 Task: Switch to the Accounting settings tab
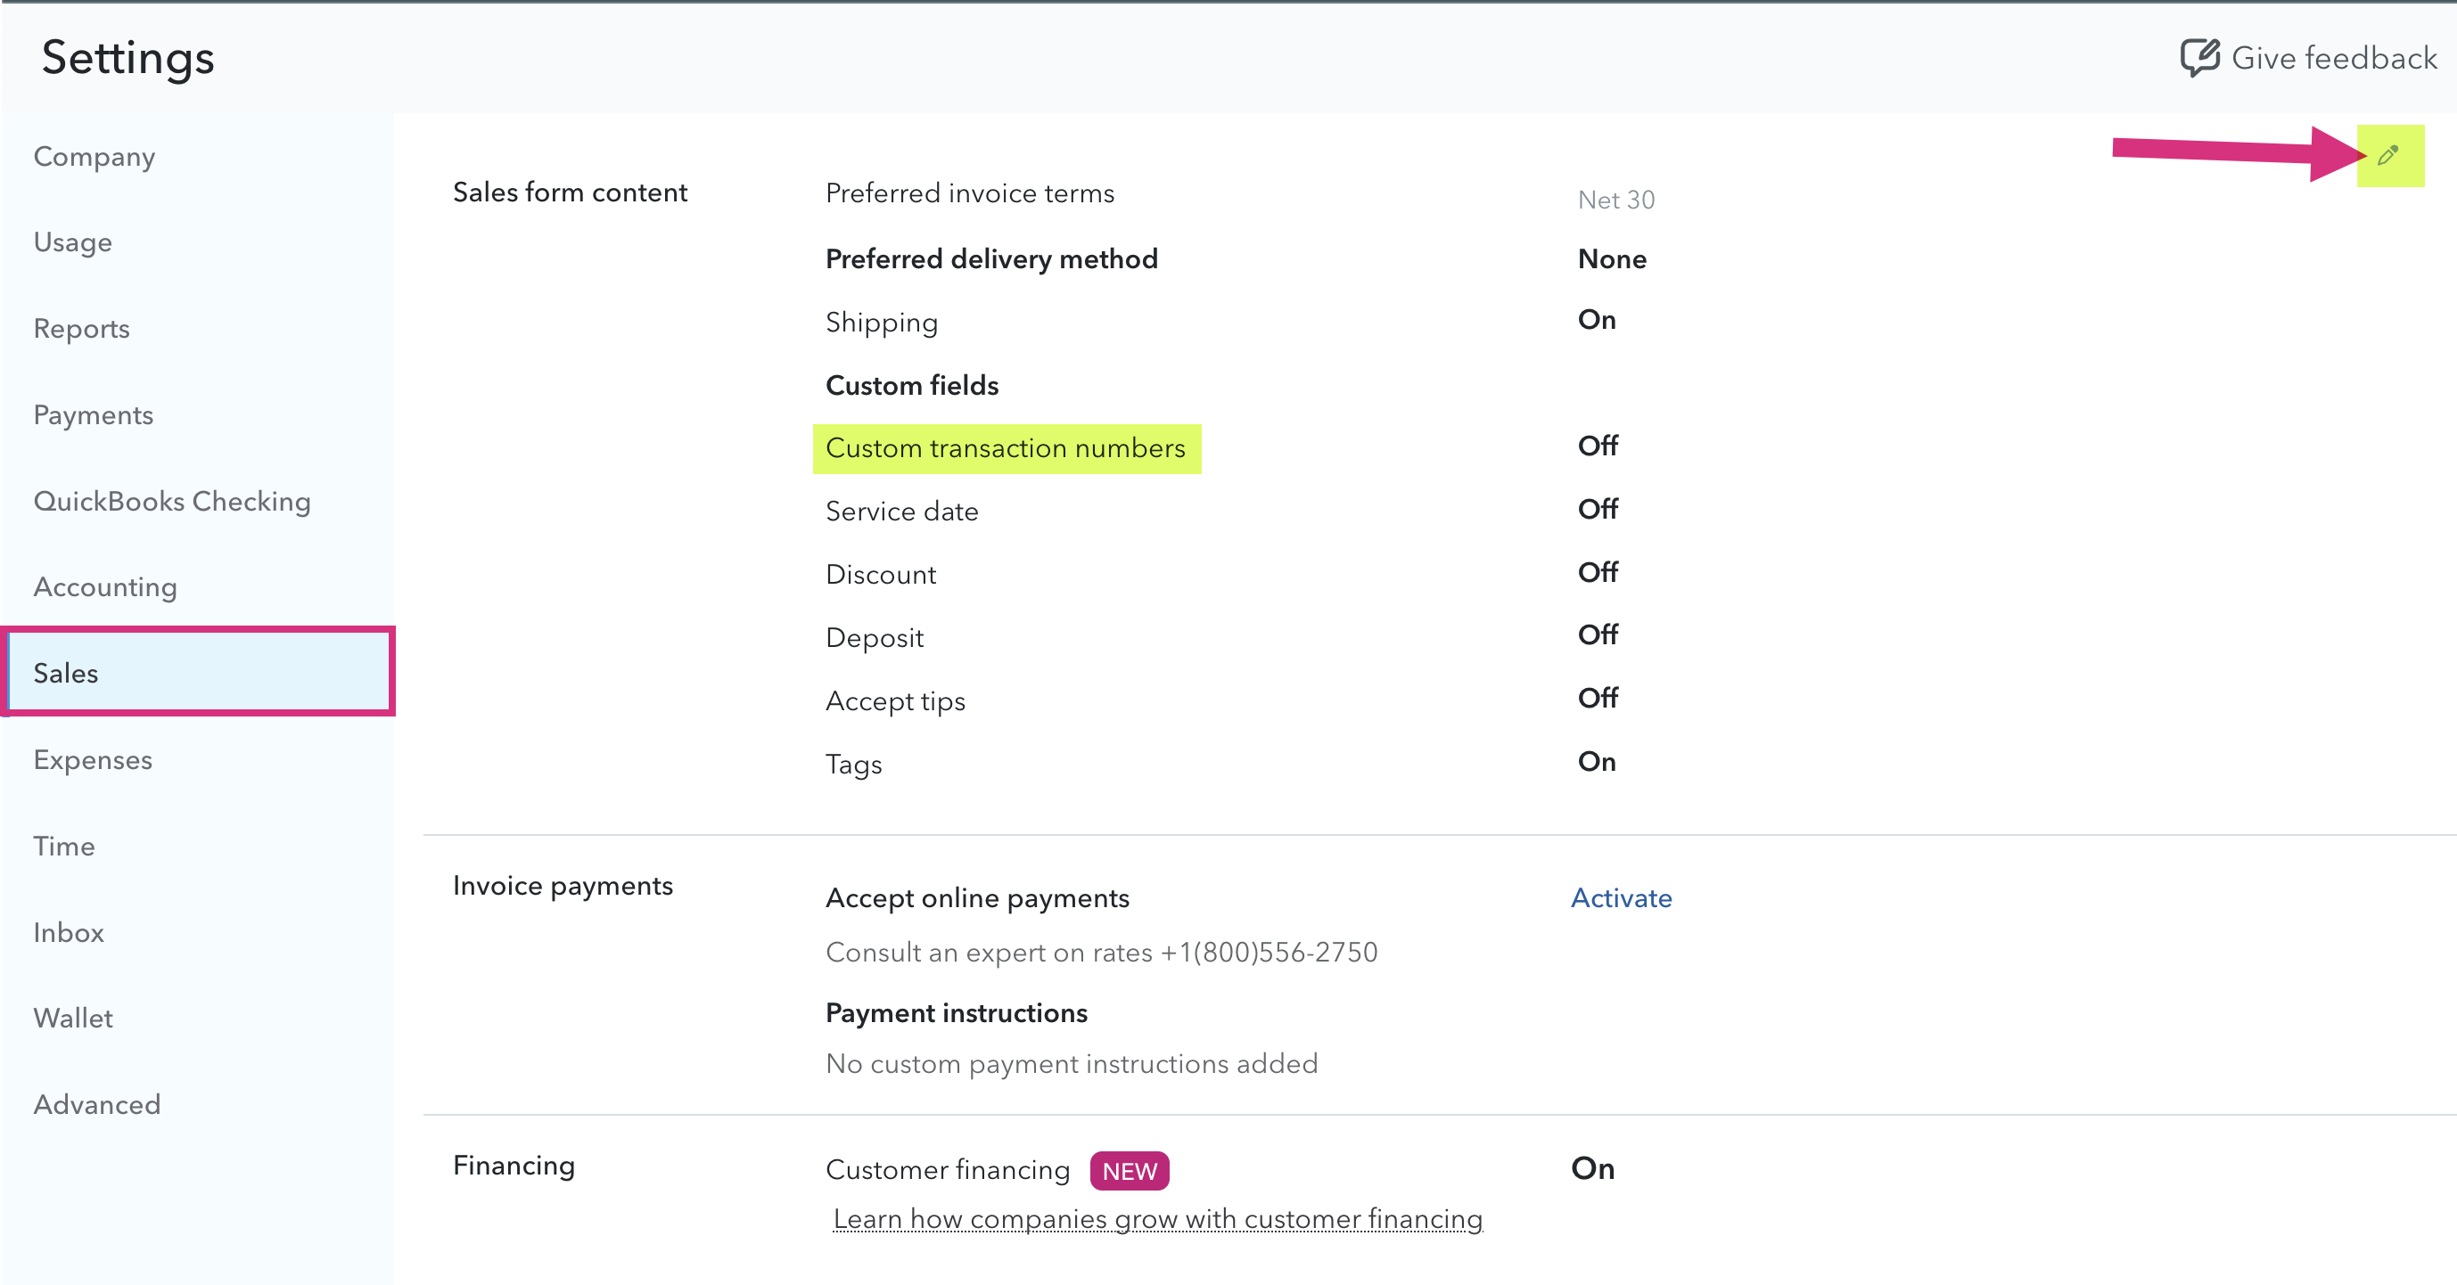pyautogui.click(x=105, y=587)
